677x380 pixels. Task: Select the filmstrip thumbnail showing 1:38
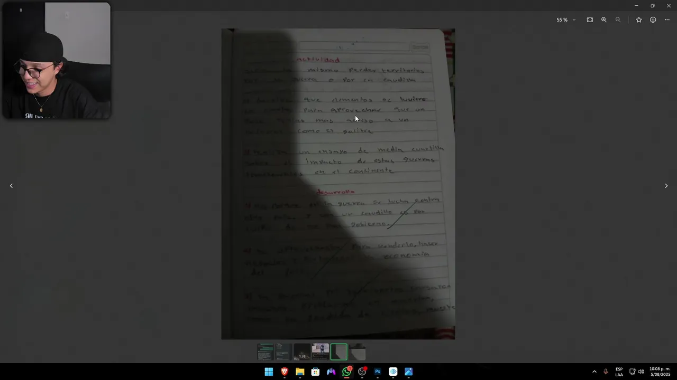point(302,351)
